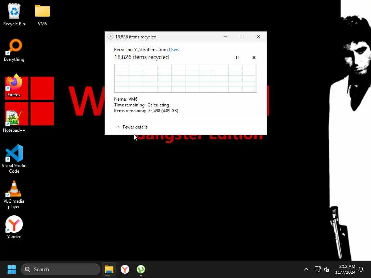Minimize the recycling progress dialog
Viewport: 371px width, 278px height.
(x=225, y=37)
